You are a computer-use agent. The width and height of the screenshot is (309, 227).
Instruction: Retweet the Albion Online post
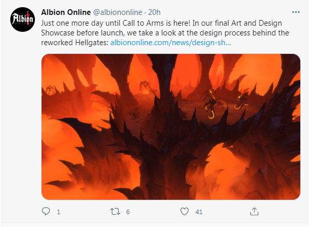(115, 212)
